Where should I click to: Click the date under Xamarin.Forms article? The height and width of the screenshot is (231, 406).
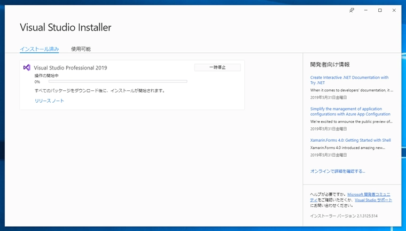click(329, 155)
